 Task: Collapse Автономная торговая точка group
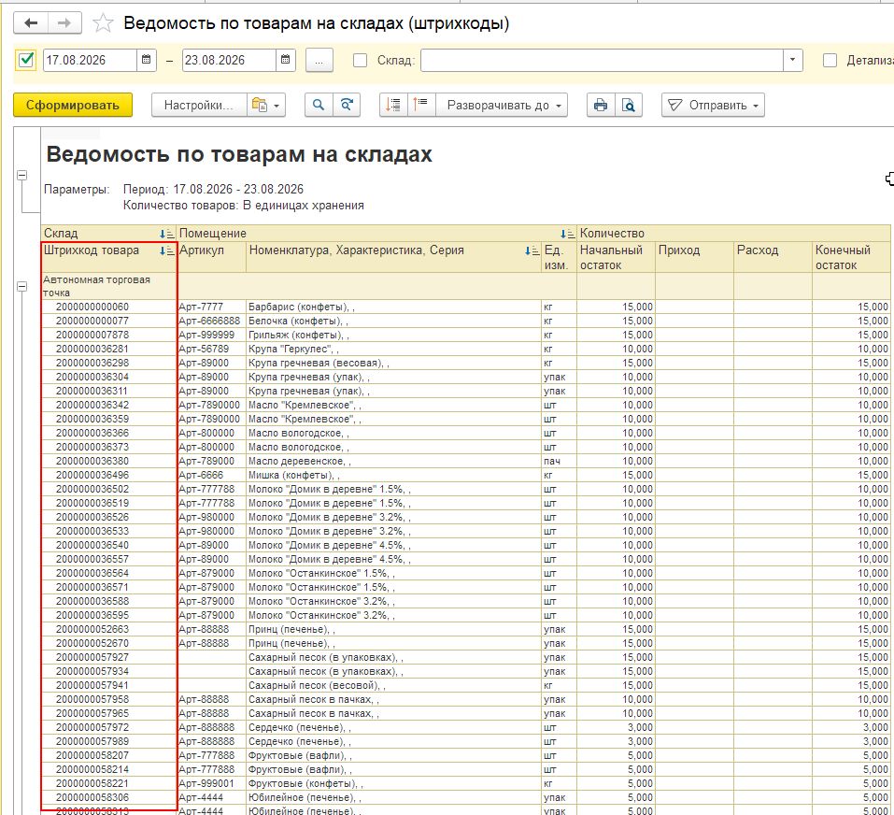22,286
